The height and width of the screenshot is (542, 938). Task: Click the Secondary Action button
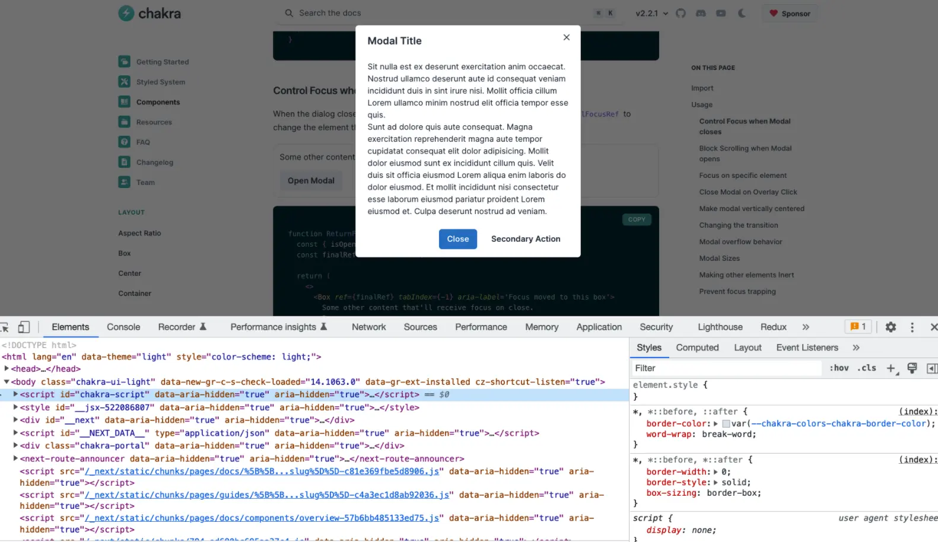(526, 239)
